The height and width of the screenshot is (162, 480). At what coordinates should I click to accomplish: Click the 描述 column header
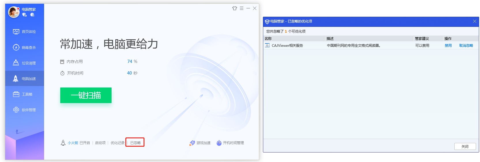(370, 38)
